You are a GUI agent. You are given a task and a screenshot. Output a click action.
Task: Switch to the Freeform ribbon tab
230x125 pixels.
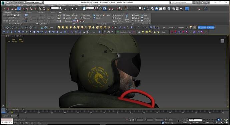click(18, 12)
